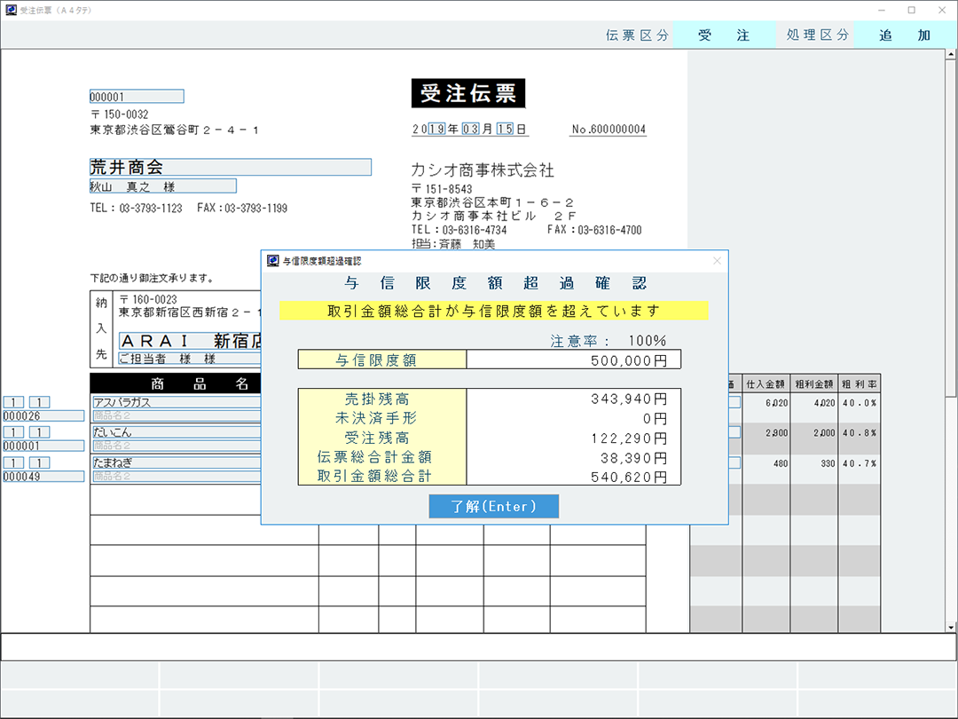958x719 pixels.
Task: Select the 追加 processing type tab
Action: (905, 36)
